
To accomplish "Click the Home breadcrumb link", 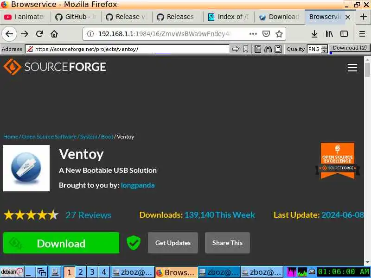I will [11, 137].
